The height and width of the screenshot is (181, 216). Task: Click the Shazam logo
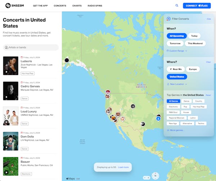tap(15, 5)
